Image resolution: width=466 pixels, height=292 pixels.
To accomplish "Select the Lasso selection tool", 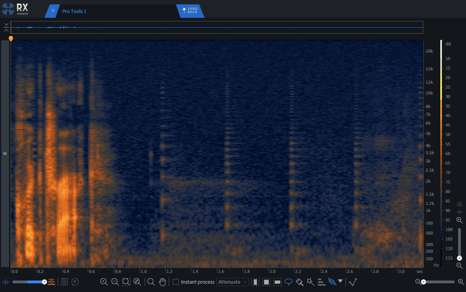I will 288,282.
